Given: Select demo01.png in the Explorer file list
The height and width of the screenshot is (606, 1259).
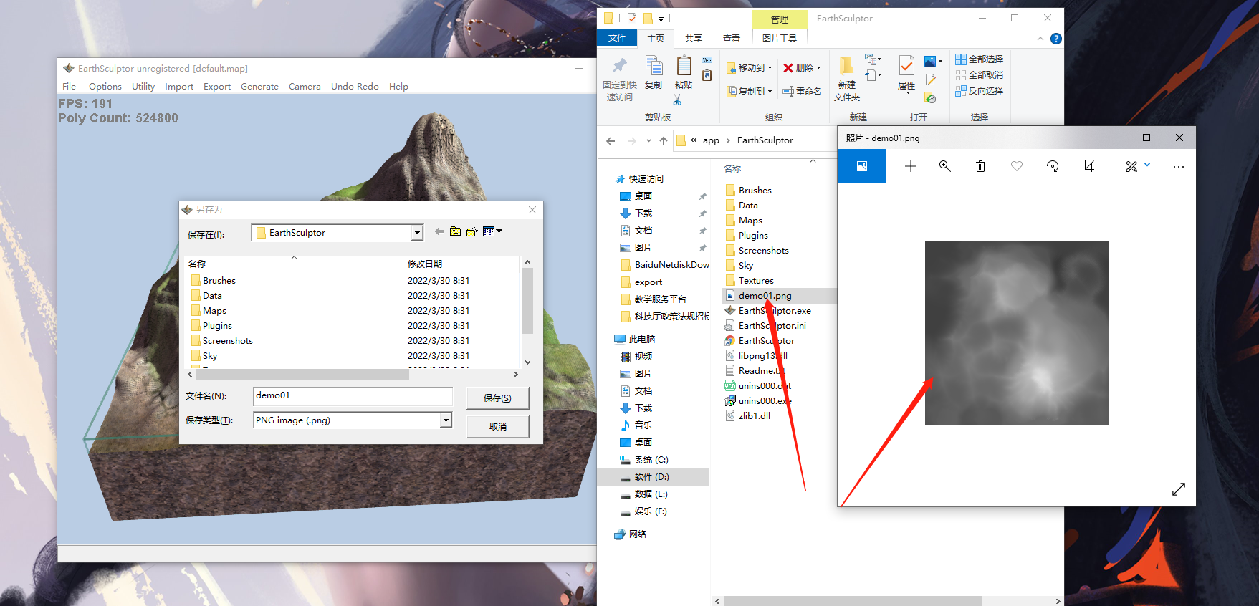Looking at the screenshot, I should tap(765, 295).
